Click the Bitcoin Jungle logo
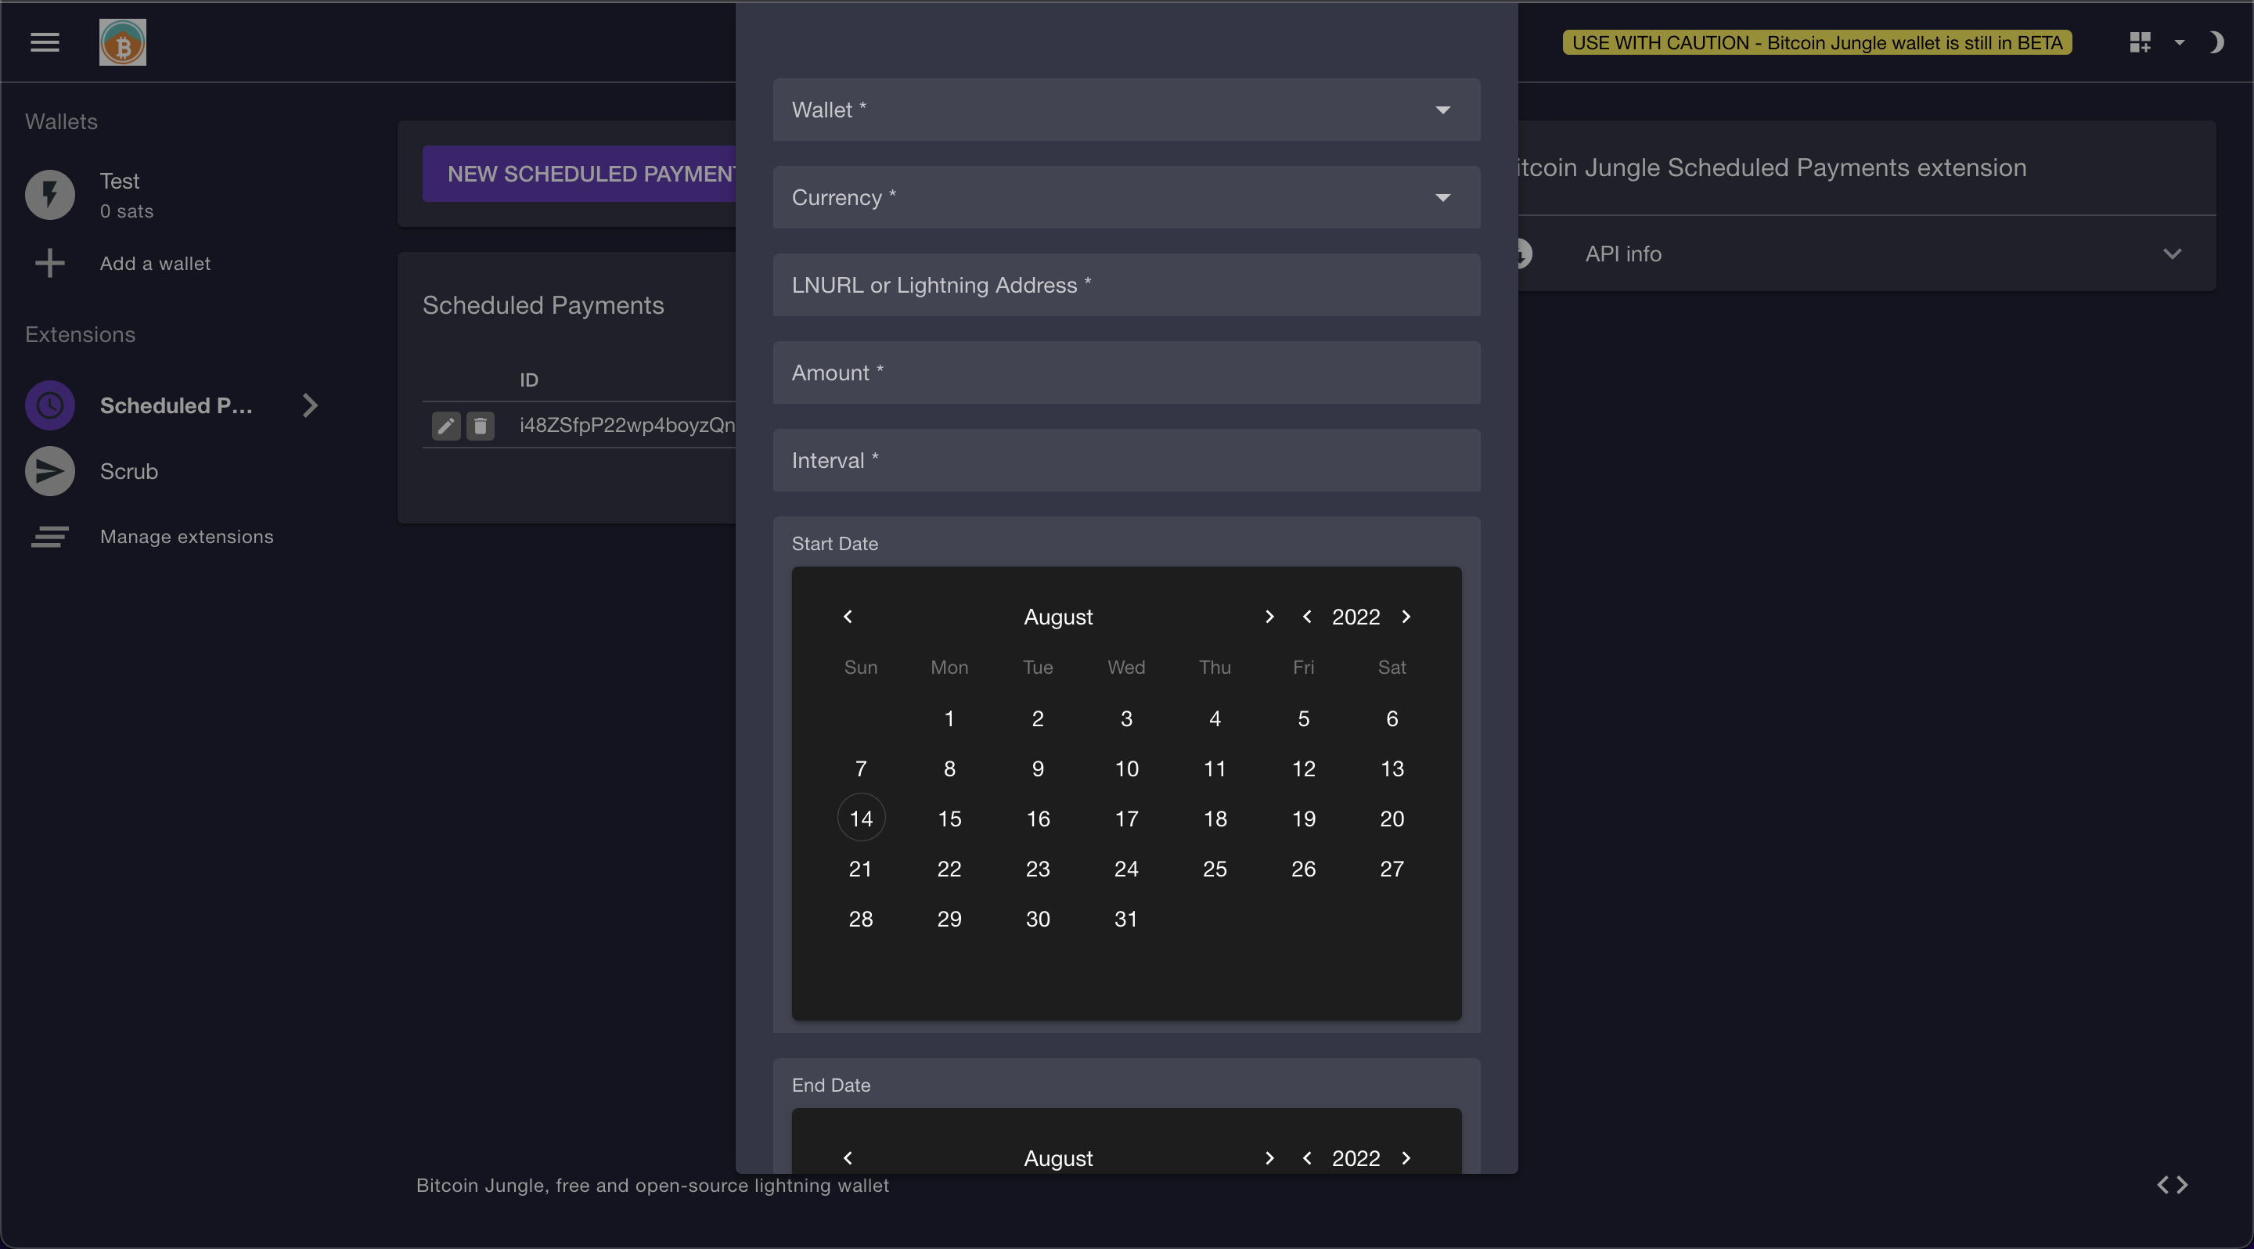Viewport: 2254px width, 1249px height. tap(121, 41)
